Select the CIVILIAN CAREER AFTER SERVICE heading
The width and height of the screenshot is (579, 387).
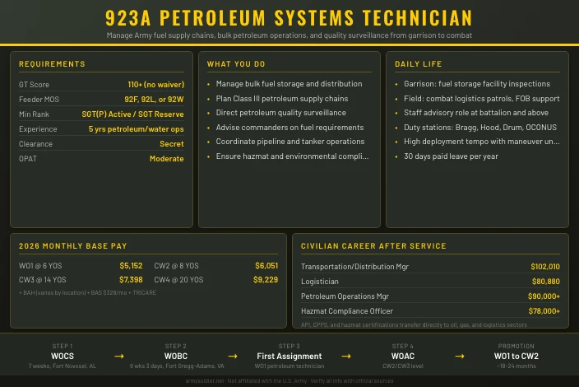(373, 246)
